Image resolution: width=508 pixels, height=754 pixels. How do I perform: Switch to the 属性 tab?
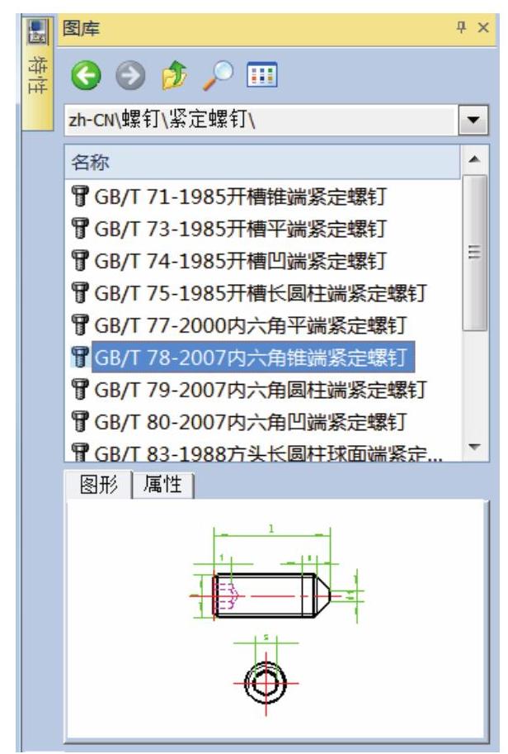162,485
